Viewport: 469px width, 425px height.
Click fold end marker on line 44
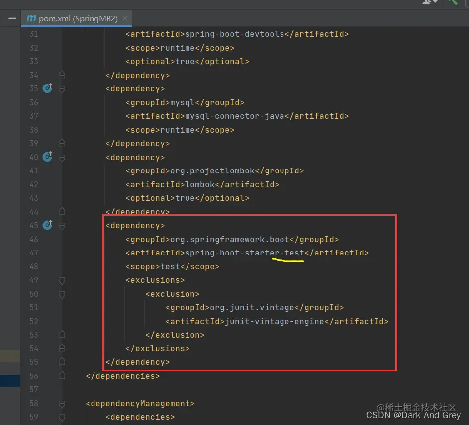point(62,211)
